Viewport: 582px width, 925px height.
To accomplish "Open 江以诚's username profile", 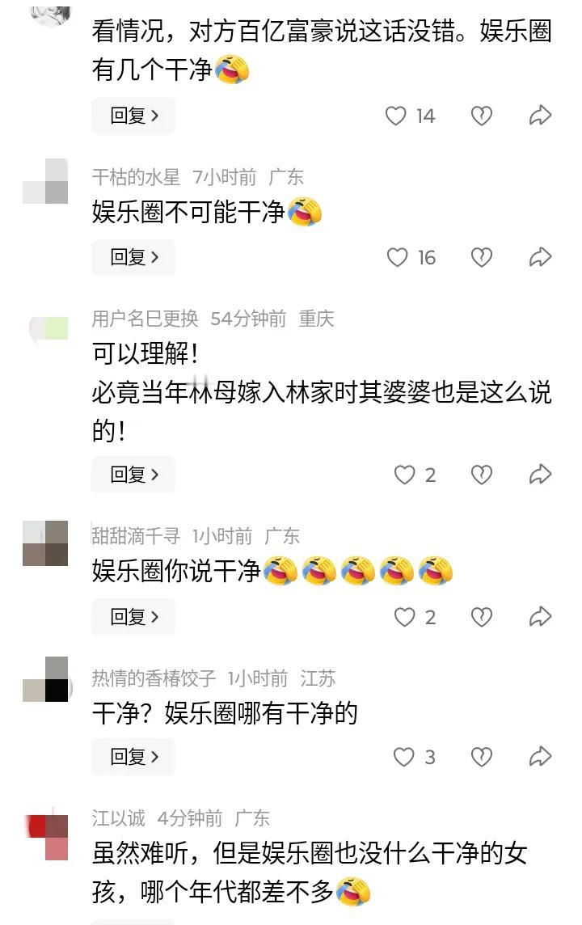I will click(119, 818).
